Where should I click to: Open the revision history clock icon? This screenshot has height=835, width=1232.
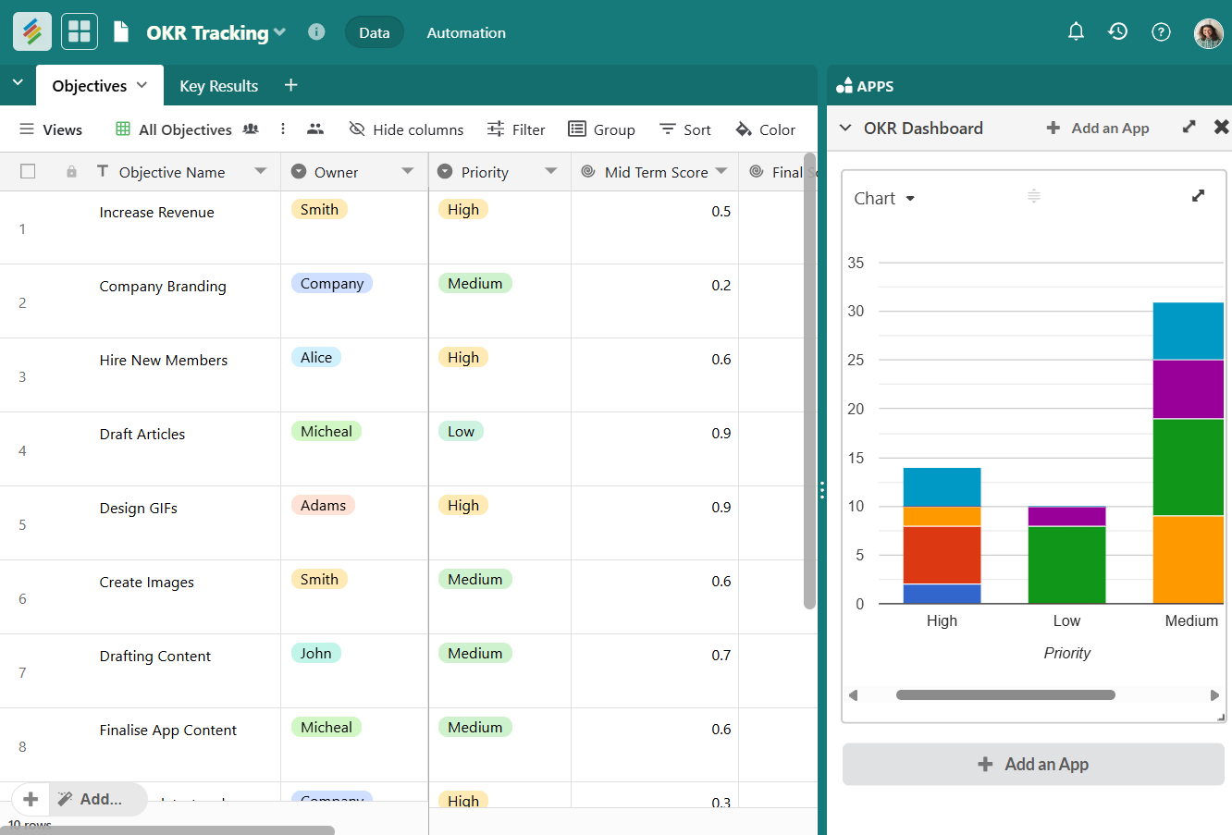(1118, 31)
